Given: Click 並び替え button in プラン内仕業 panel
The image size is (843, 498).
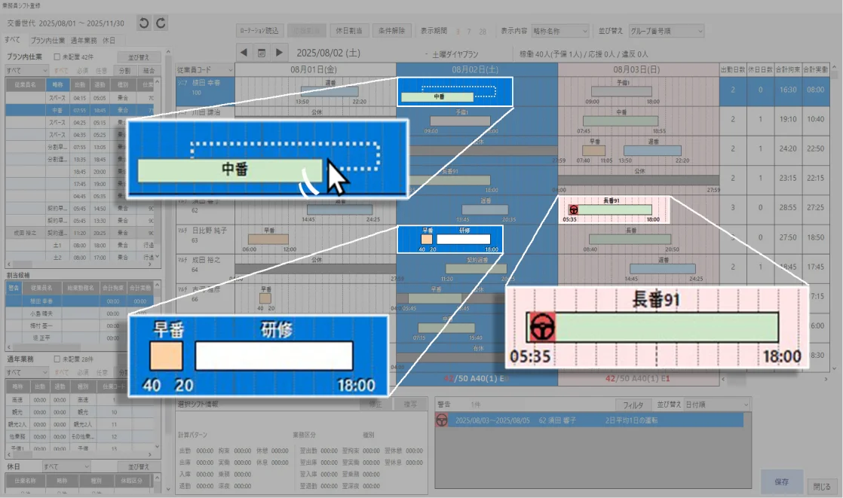Looking at the screenshot, I should pos(139,57).
